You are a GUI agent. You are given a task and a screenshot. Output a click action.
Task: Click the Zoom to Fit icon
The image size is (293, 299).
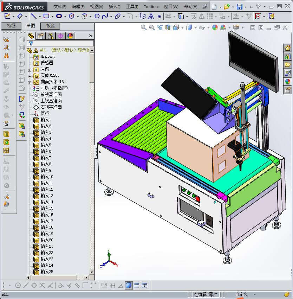[x=143, y=27]
